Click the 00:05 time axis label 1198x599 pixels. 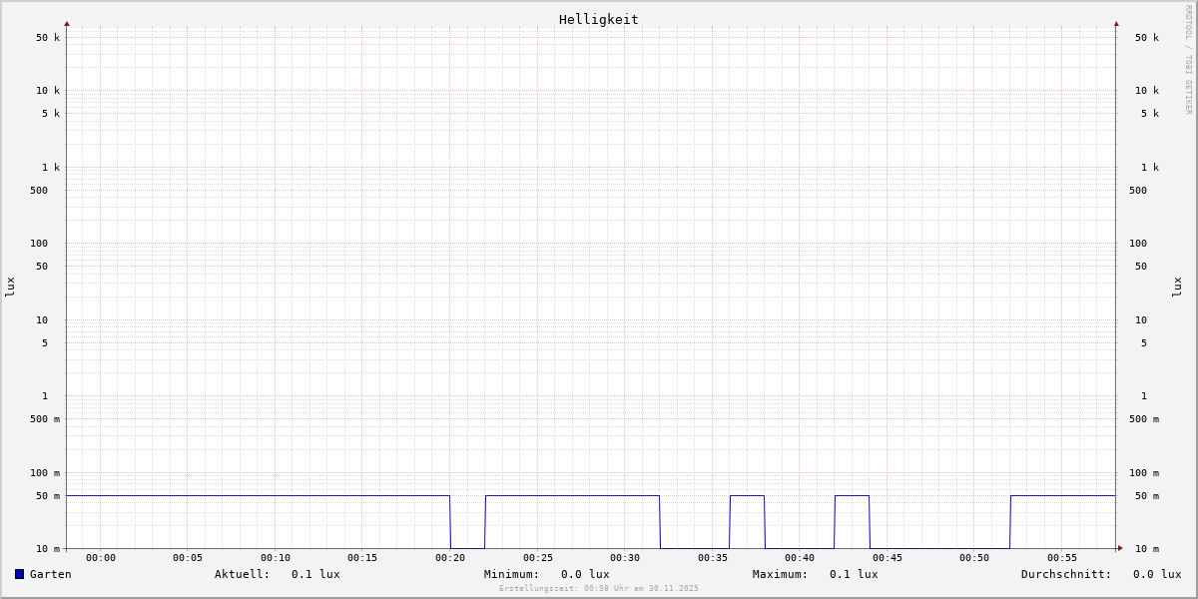pyautogui.click(x=188, y=558)
